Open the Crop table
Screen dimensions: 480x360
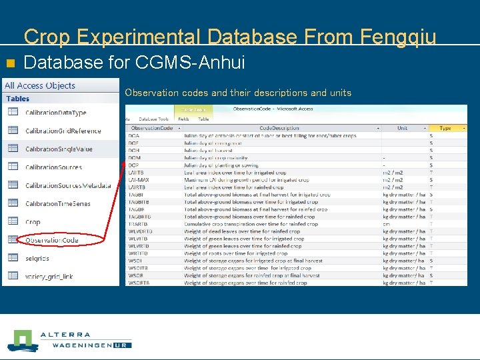(x=33, y=222)
